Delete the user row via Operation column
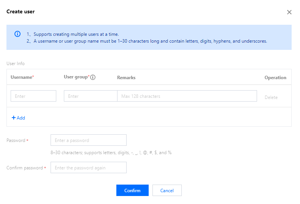The height and width of the screenshot is (204, 300). coord(271,97)
